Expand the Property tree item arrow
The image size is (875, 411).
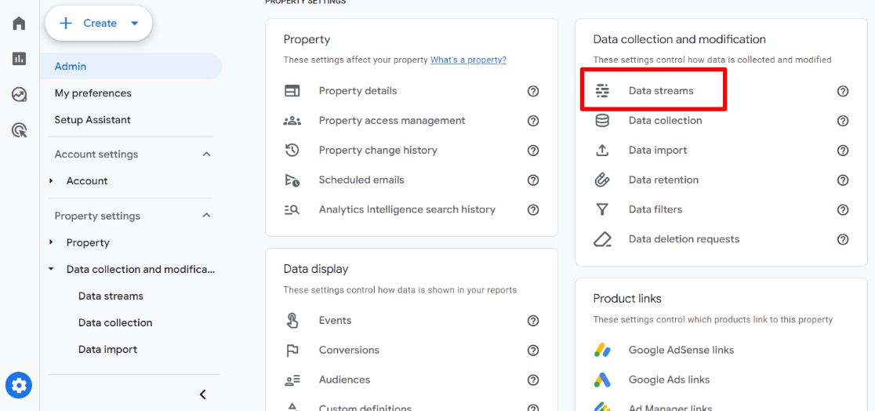click(x=51, y=242)
